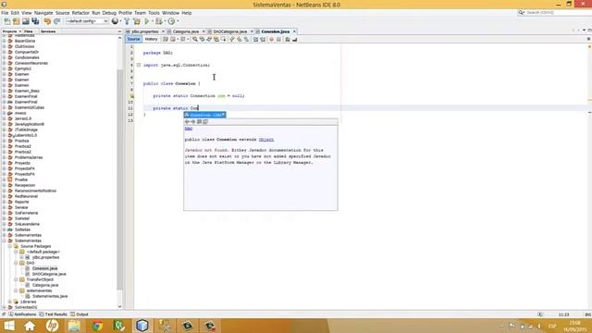Click the Save All toolbar icon
Screen dimensions: 592x333
(x=35, y=21)
